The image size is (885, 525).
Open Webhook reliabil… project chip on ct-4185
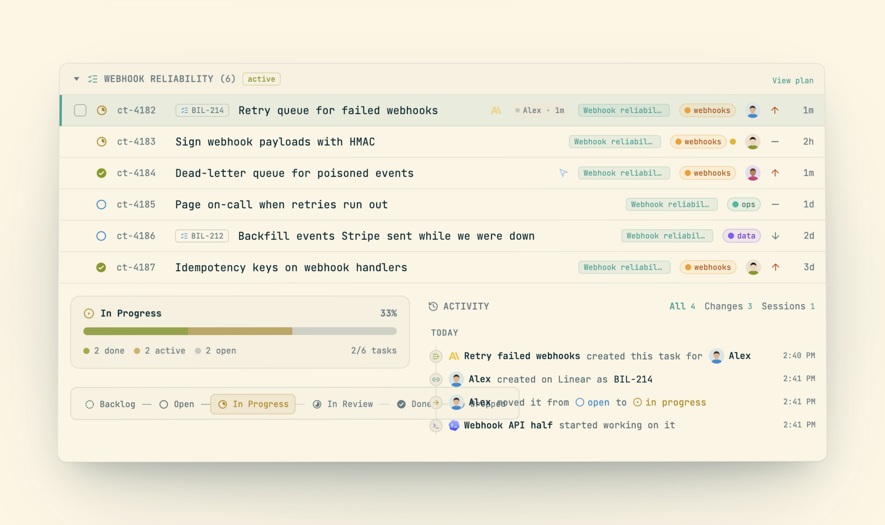671,204
